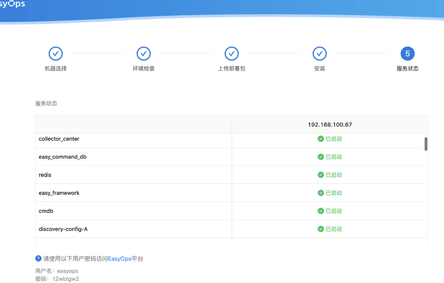Select the easy_framework service name
This screenshot has width=444, height=283.
coord(59,193)
